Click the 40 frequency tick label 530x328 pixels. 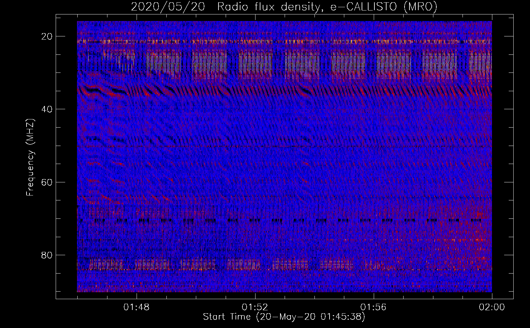(x=47, y=109)
